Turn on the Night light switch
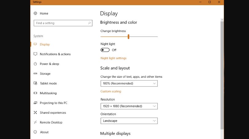Image resolution: width=249 pixels, height=139 pixels. (x=105, y=50)
